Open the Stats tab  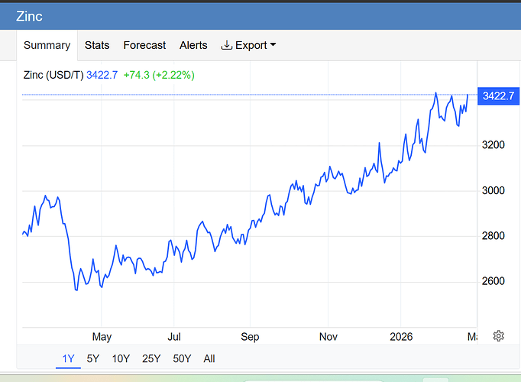[x=97, y=45]
